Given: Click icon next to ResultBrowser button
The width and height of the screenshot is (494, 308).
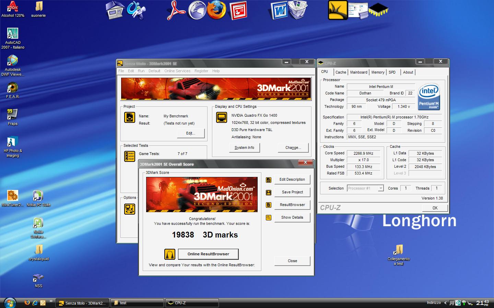Looking at the screenshot, I should click(x=269, y=205).
